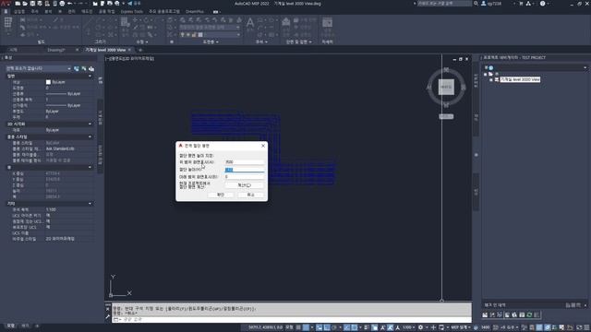The width and height of the screenshot is (591, 332).
Task: Expand the 단면 및 입면 panel flyout arrow
Action: coord(310,41)
